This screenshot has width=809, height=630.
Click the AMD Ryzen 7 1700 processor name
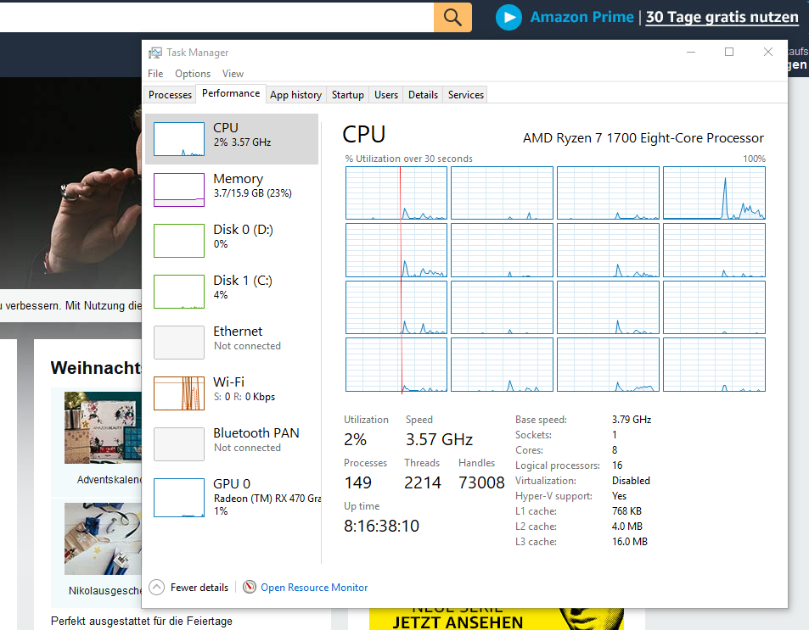[x=643, y=138]
